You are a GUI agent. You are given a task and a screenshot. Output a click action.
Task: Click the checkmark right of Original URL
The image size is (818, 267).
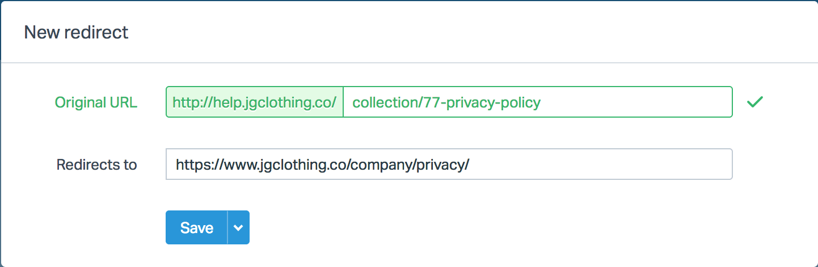(x=754, y=102)
